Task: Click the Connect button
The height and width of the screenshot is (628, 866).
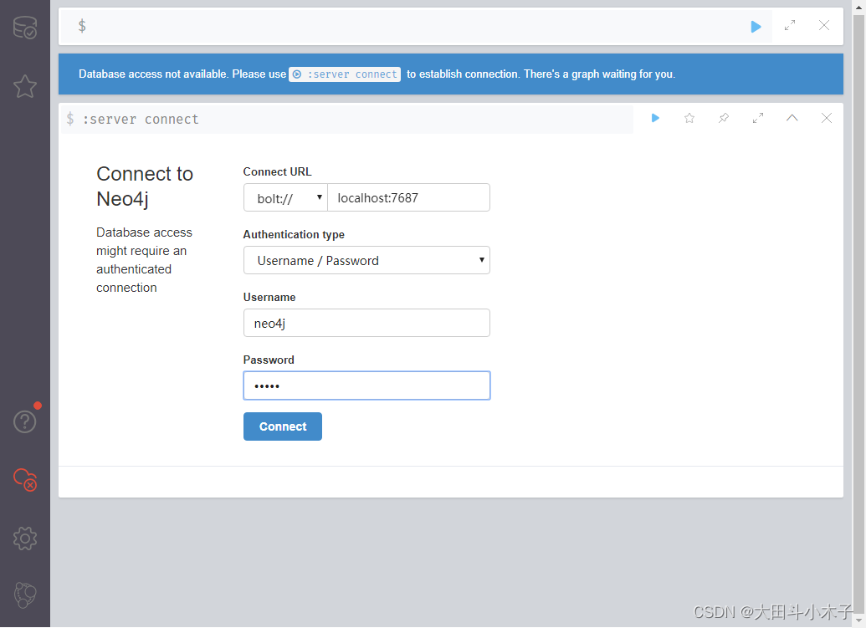Action: [283, 426]
